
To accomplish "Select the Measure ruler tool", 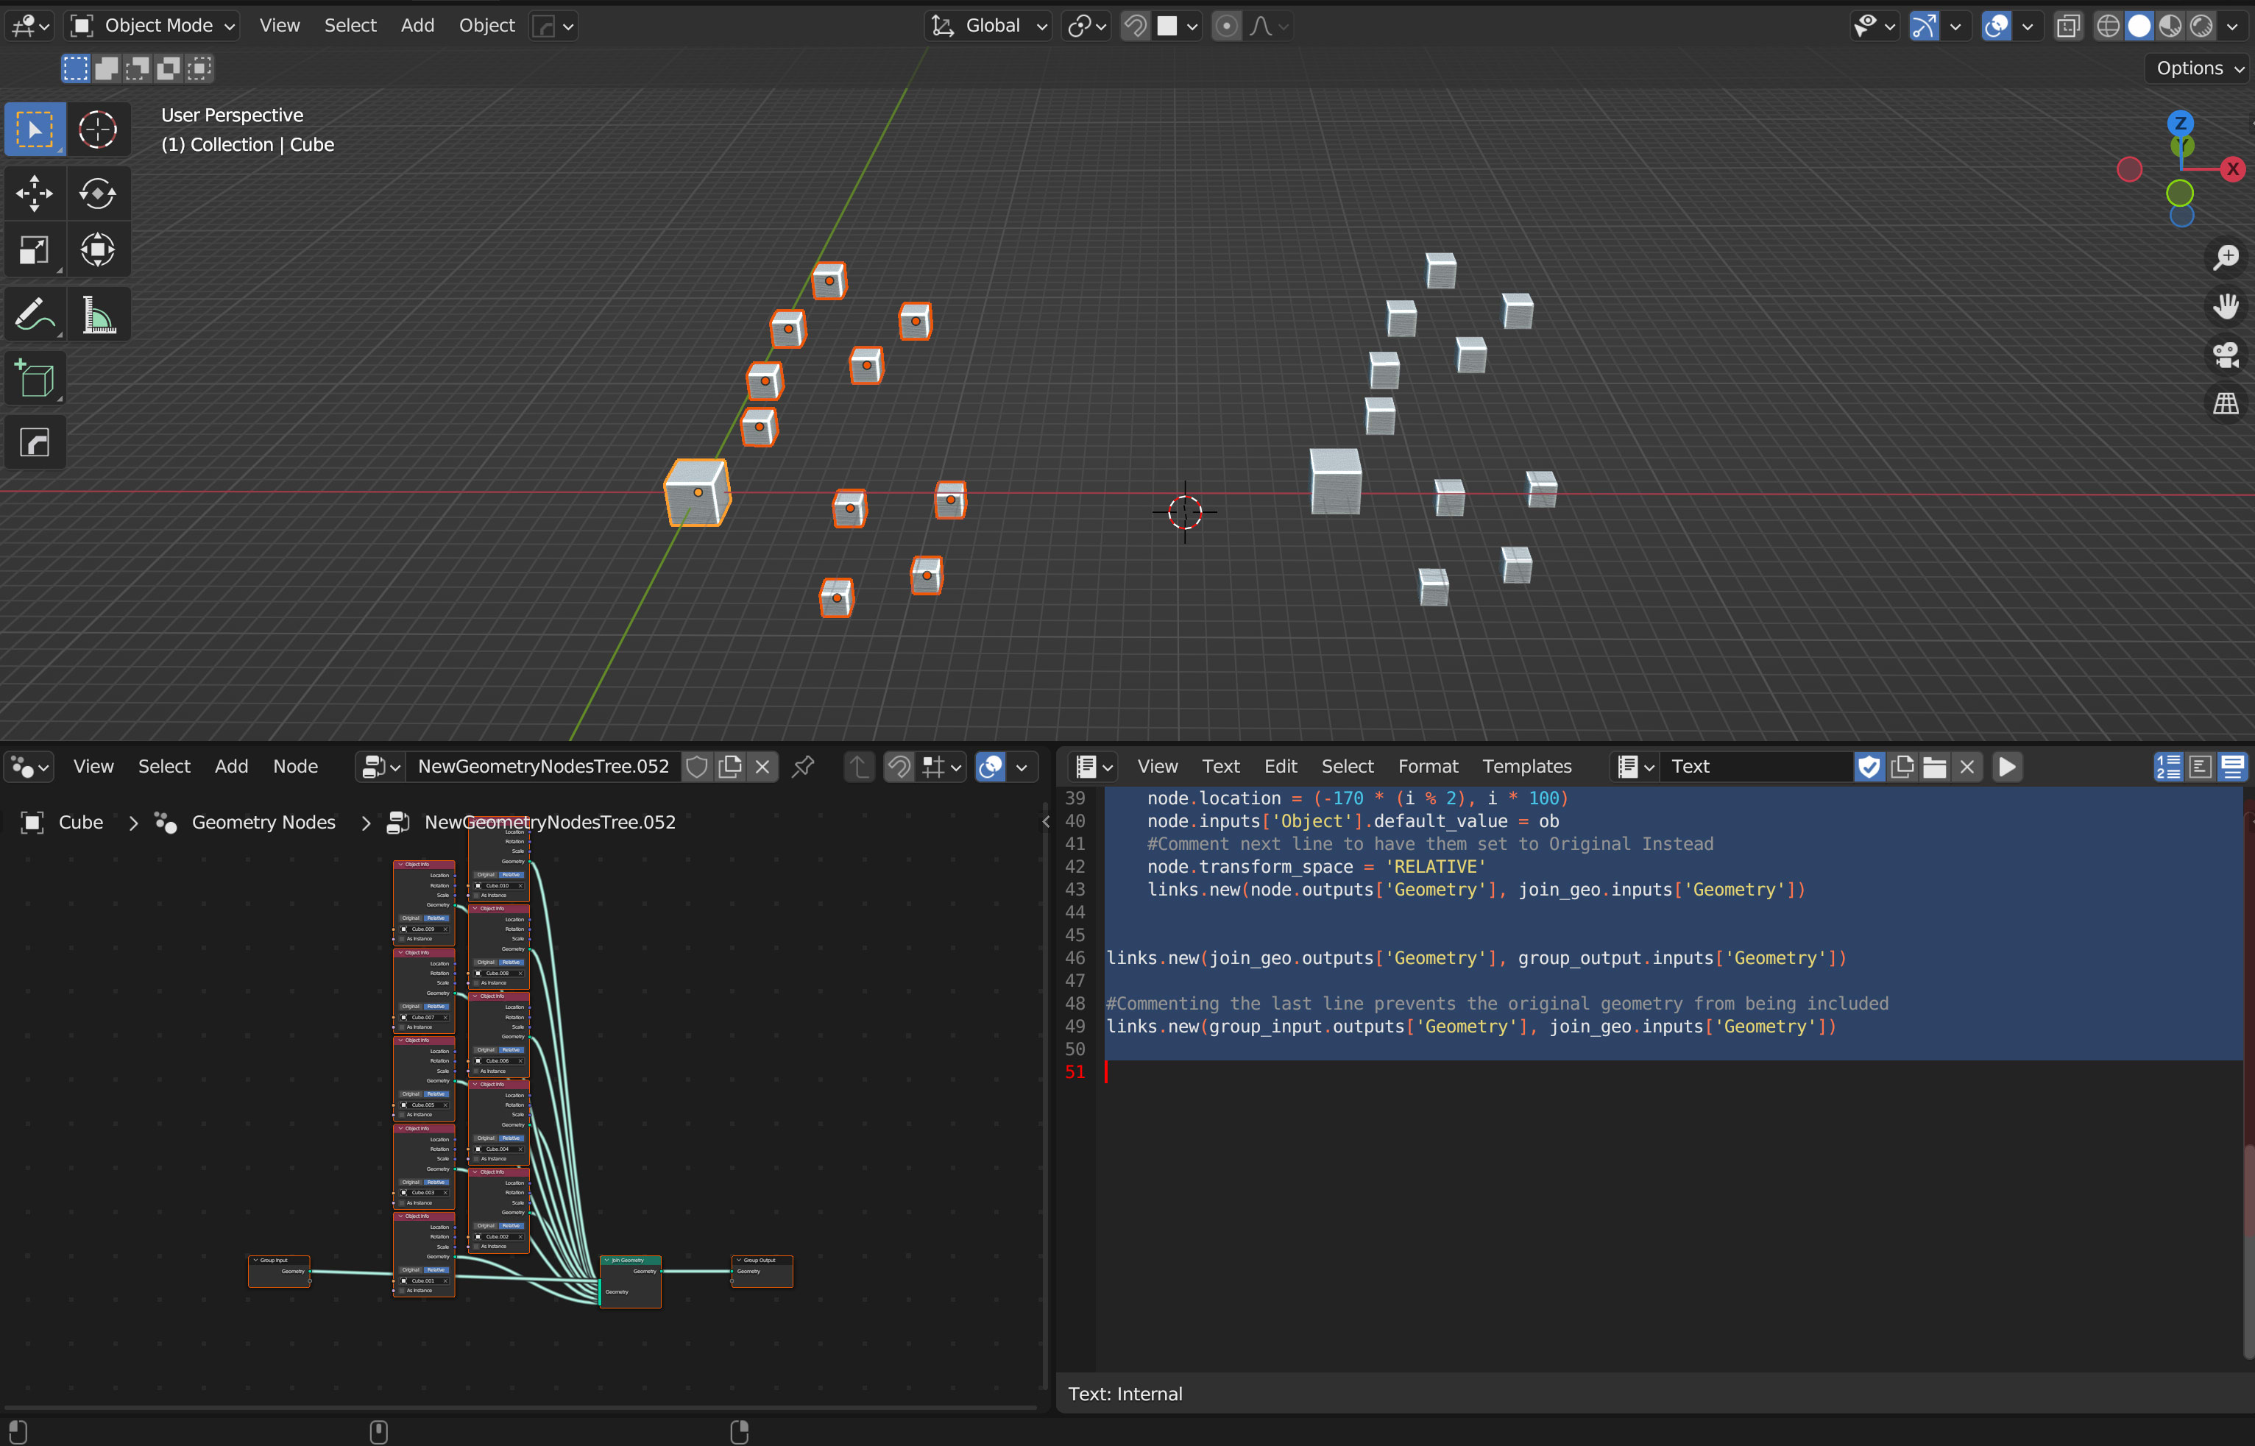I will 98,314.
